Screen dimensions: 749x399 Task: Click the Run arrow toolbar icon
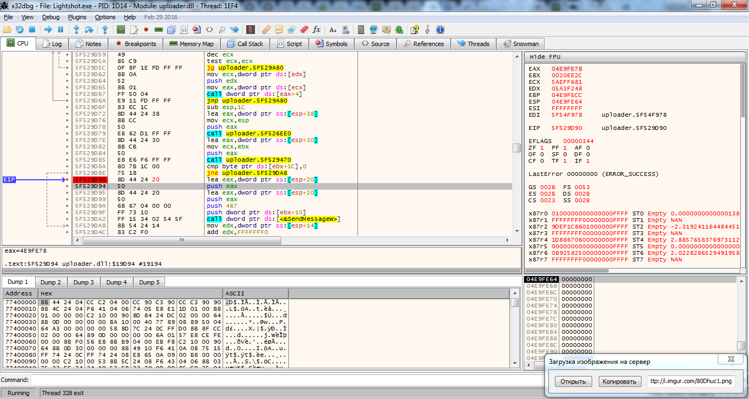48,30
